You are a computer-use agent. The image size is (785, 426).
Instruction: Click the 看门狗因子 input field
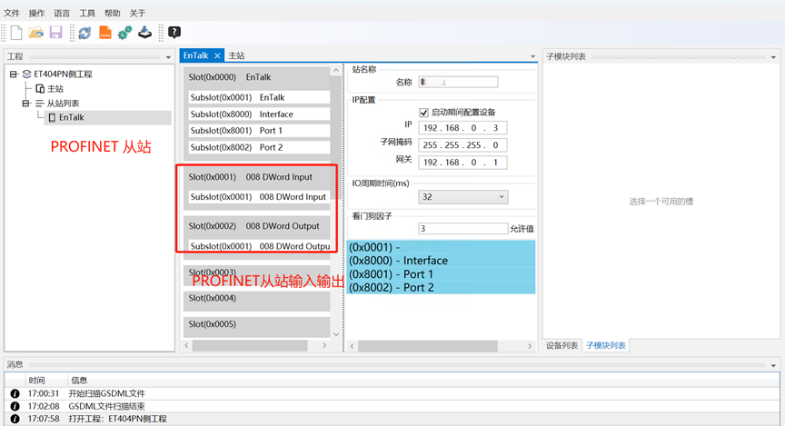tap(463, 228)
